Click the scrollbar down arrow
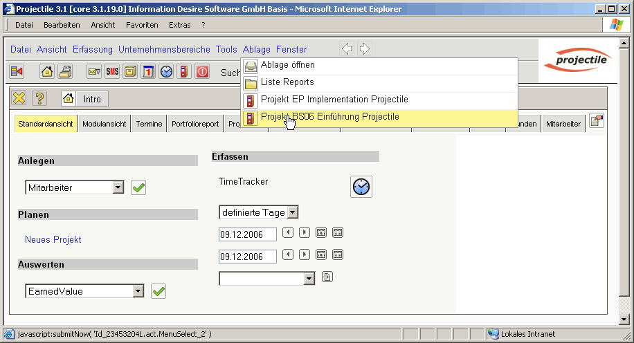The width and height of the screenshot is (634, 343). click(x=624, y=319)
